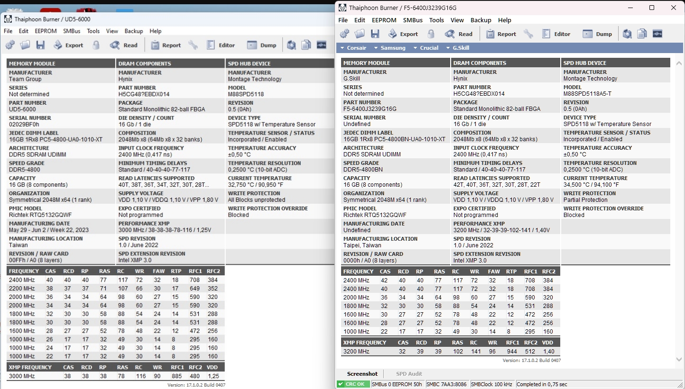Screen dimensions: 685x389
Task: Switch to the SPD Audit tab
Action: (x=409, y=374)
